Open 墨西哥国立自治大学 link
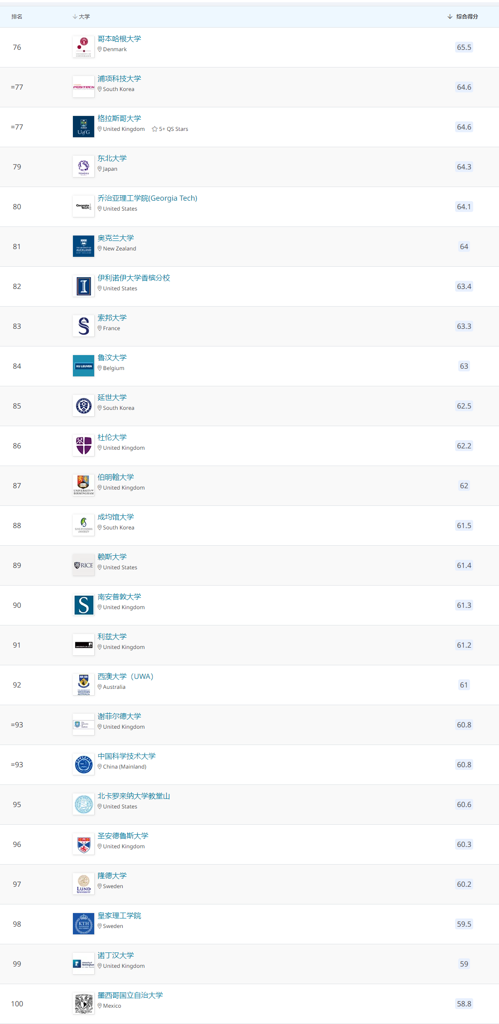Screen dimensions: 499x1024 click(130, 995)
